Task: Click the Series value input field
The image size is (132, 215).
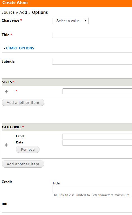Action: 97,91
